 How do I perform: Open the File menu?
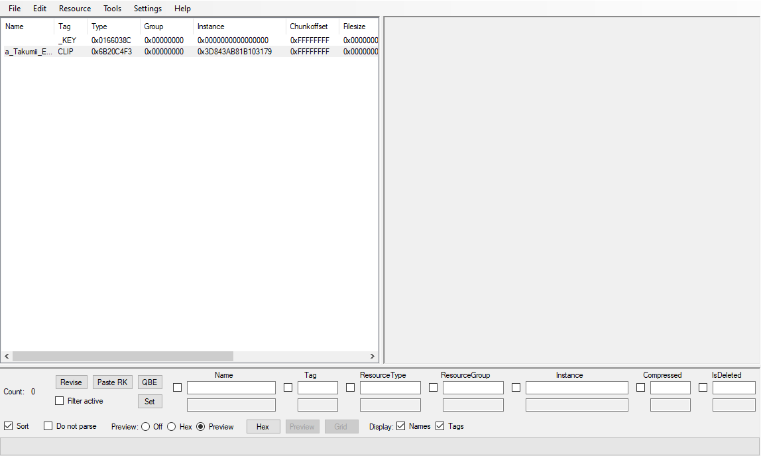(15, 9)
